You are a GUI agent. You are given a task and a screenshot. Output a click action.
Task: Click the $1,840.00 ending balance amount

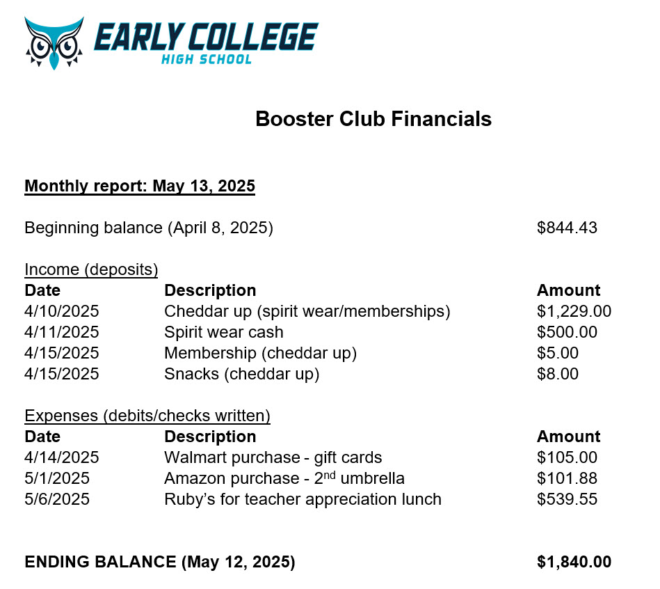click(x=574, y=562)
